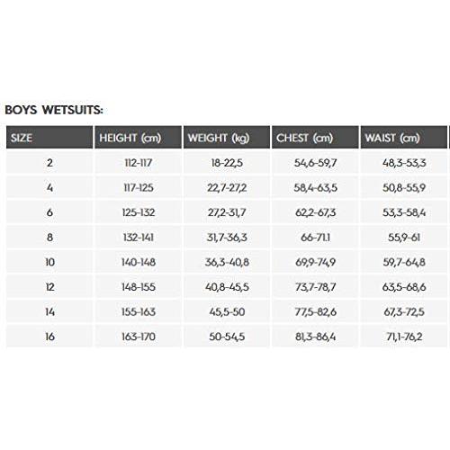450x450 pixels.
Task: Select size 2 row cell
Action: pyautogui.click(x=49, y=163)
